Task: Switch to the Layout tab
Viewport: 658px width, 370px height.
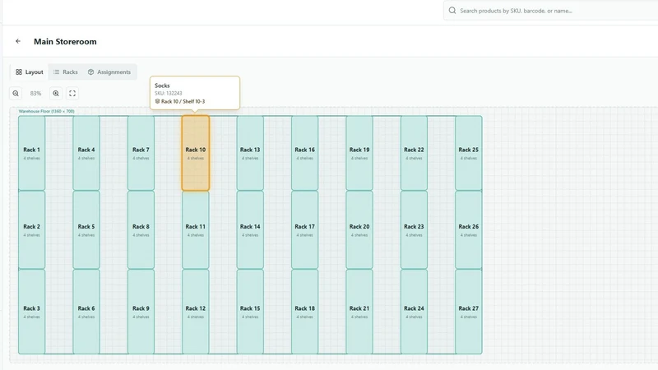Action: click(30, 72)
